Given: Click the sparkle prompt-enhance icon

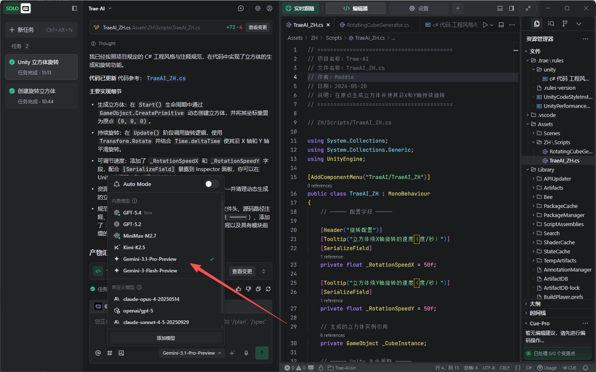Looking at the screenshot, I should [x=232, y=353].
